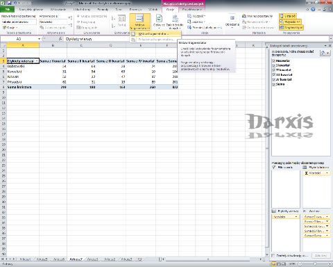Click the save icon in Quick Access Toolbar
This screenshot has width=333, height=267.
tap(10, 3)
